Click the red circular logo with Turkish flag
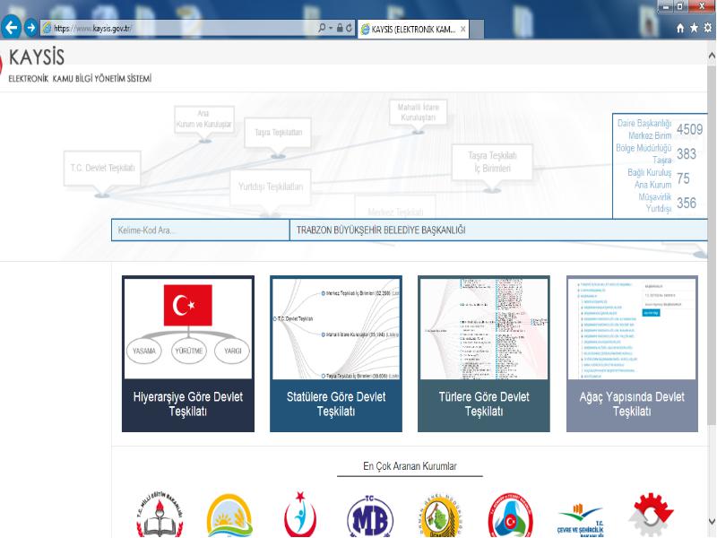 coord(510,515)
